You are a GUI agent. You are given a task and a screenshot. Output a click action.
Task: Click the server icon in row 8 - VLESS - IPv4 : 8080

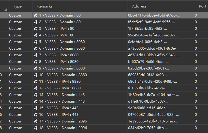(35, 62)
